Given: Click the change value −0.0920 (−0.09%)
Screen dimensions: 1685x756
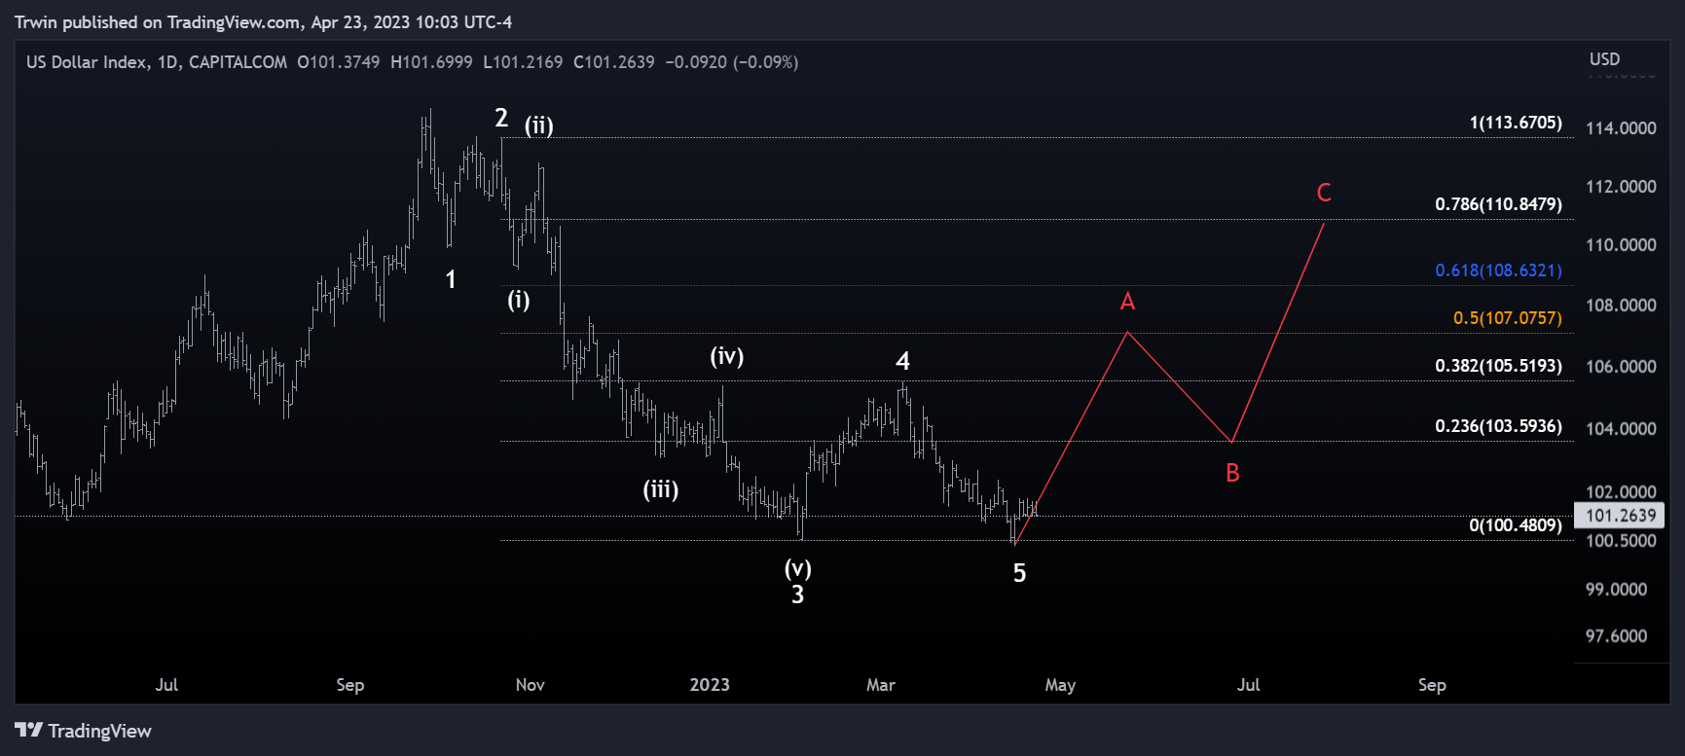Looking at the screenshot, I should click(732, 62).
